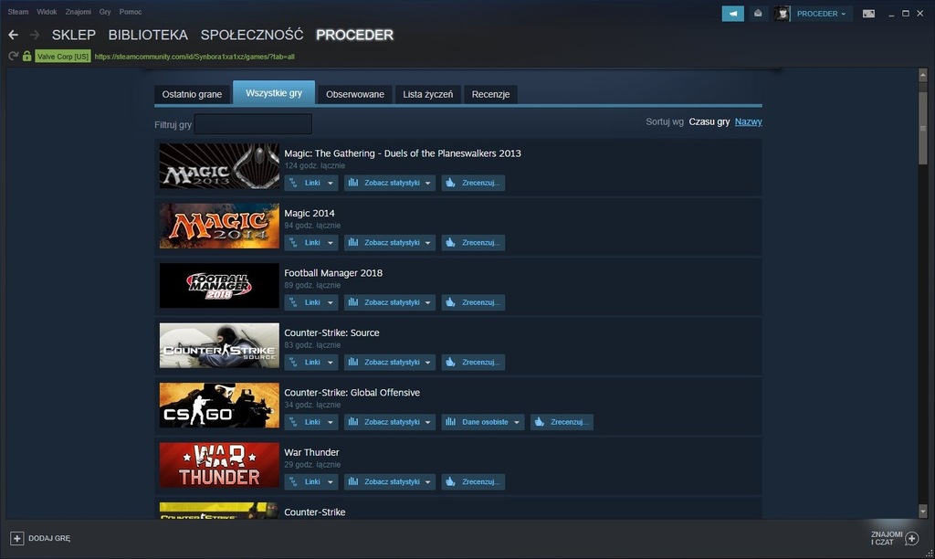This screenshot has width=935, height=559.
Task: Go to SPOŁECZNOŚĆ section
Action: tap(252, 36)
